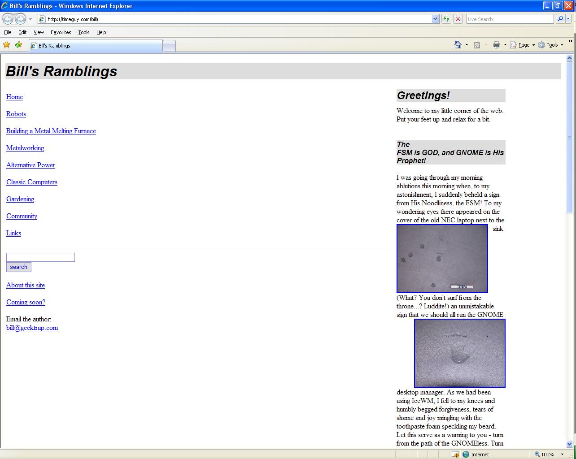Click the vertical scrollbar thumb
This screenshot has width=576, height=459.
coord(570,137)
